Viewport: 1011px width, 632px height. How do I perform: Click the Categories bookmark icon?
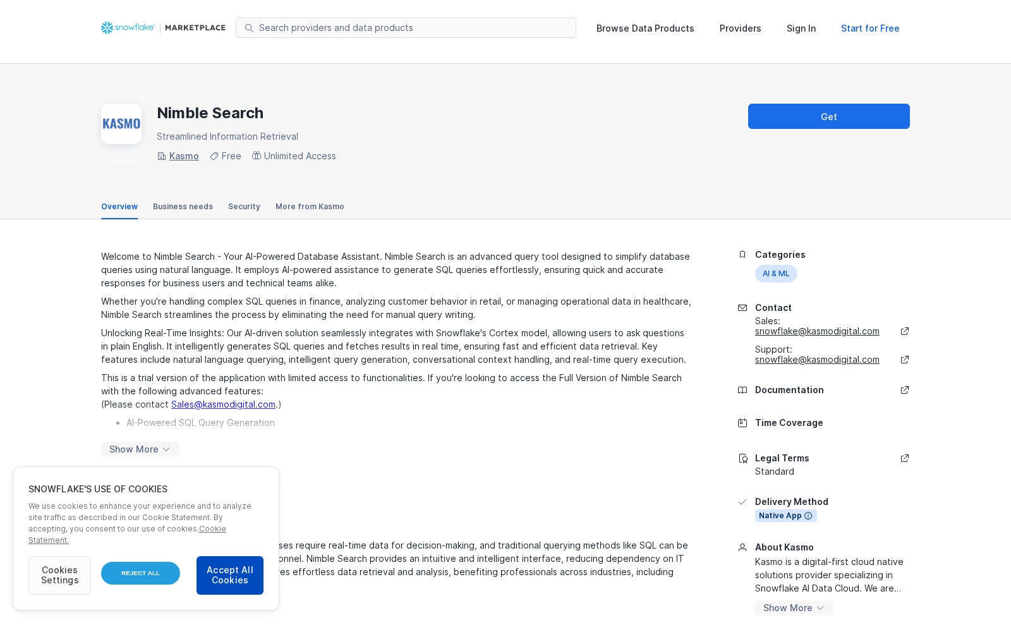point(742,255)
